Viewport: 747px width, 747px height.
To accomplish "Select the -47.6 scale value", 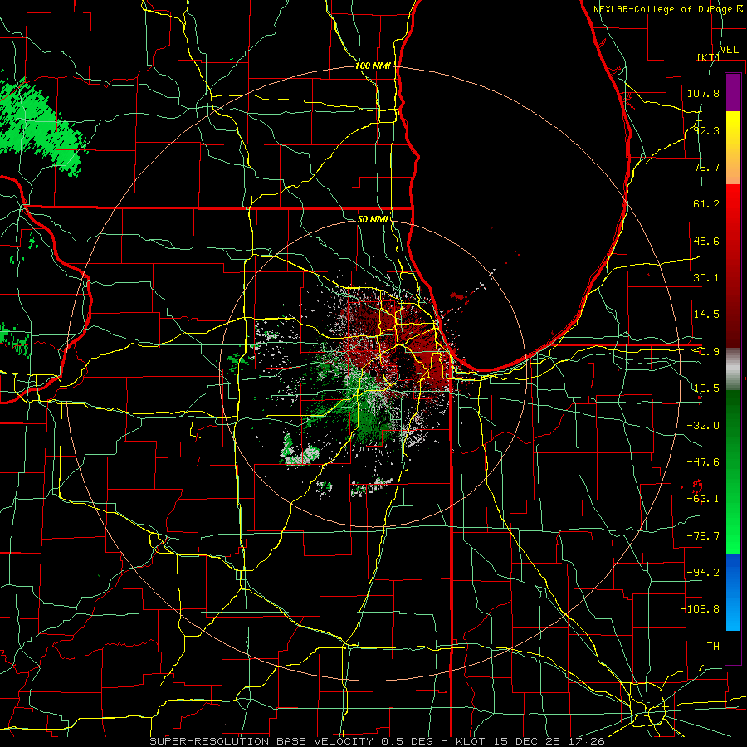I will pos(703,462).
